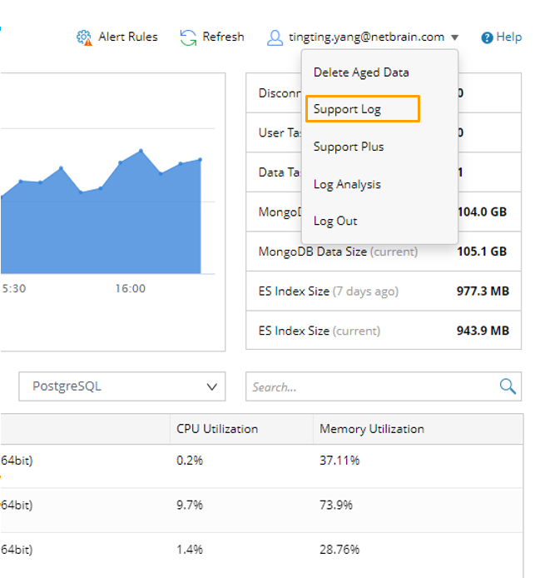535x578 pixels.
Task: Click Log Out in user menu
Action: click(335, 221)
